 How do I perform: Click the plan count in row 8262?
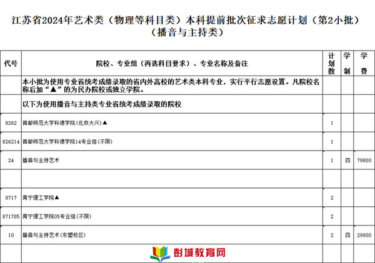click(x=332, y=123)
